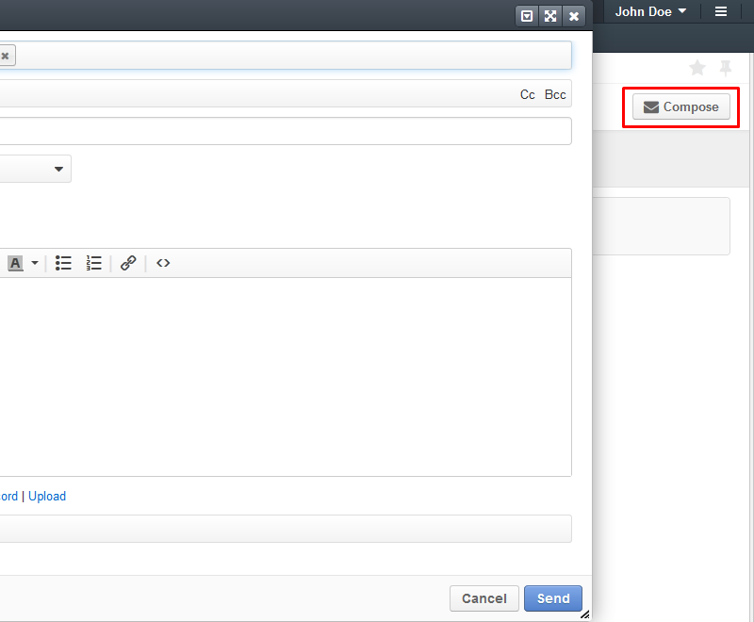Cancel the email draft
Viewport: 754px width, 622px height.
(x=484, y=598)
